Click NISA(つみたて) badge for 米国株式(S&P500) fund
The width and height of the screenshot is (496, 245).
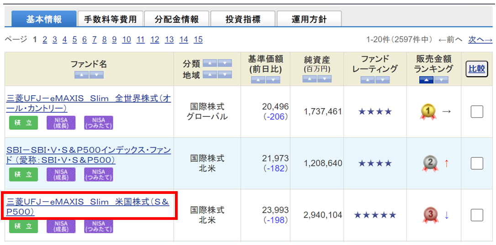tap(98, 226)
